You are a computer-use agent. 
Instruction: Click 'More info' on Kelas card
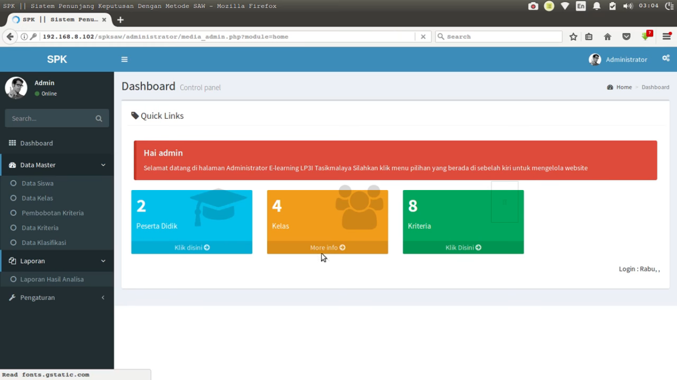[x=327, y=247]
